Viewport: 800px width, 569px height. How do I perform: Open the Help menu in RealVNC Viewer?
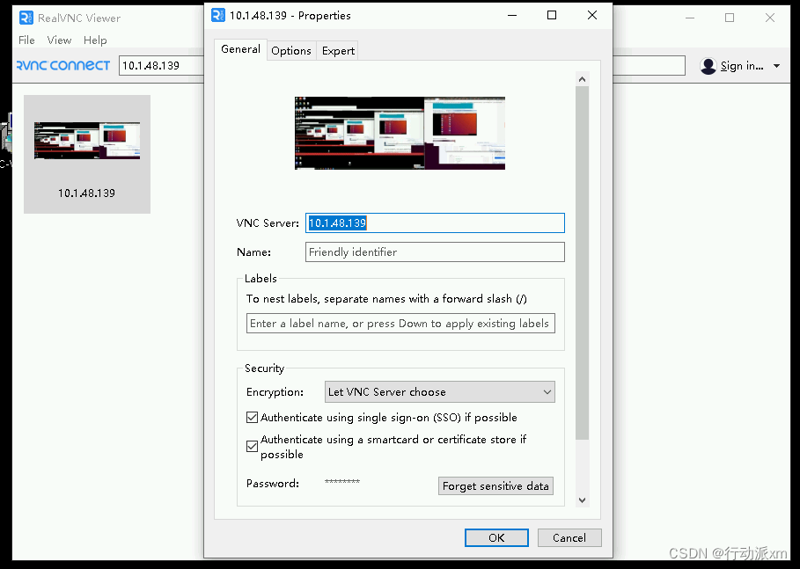95,40
